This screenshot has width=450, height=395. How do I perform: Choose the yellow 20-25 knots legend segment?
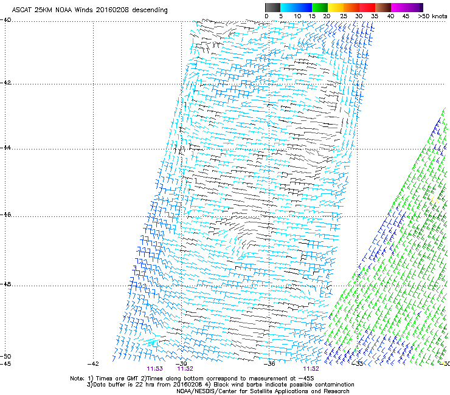[336, 7]
